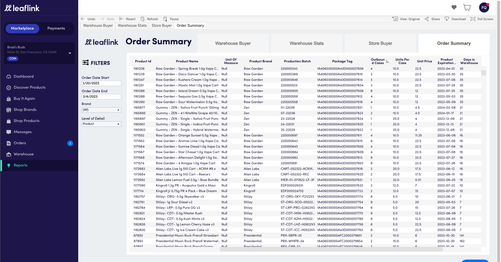Viewport: 501px width, 262px height.
Task: Click the Warehouse building icon
Action: [9, 154]
